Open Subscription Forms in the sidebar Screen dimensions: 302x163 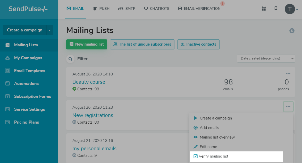29,97
